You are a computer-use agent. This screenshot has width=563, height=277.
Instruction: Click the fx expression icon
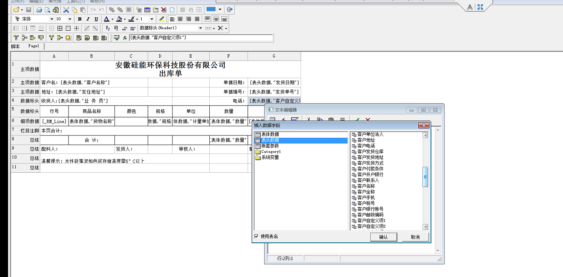click(x=125, y=38)
